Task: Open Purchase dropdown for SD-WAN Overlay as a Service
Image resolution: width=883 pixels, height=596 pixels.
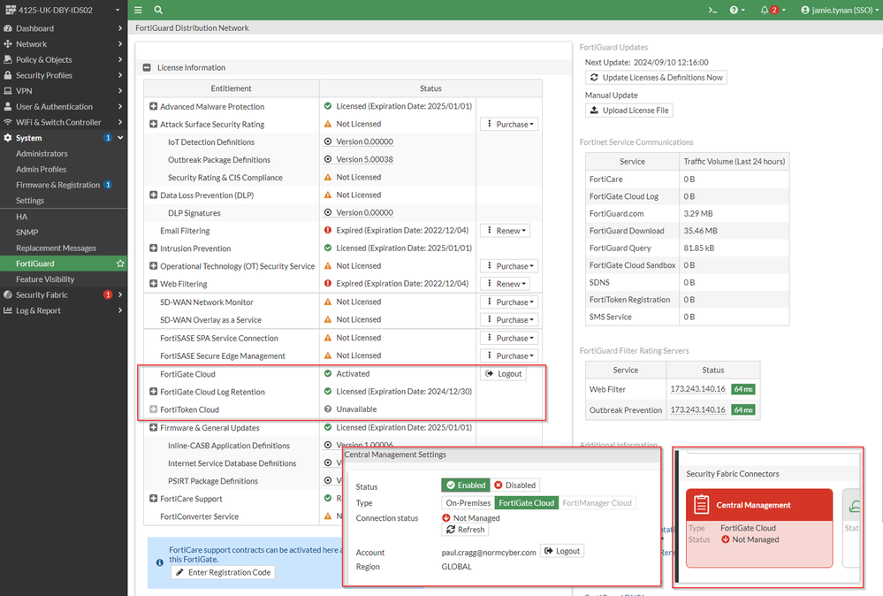Action: pyautogui.click(x=509, y=320)
